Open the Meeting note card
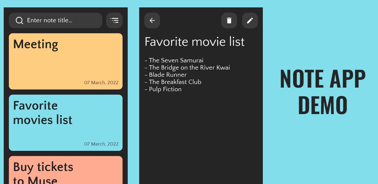The height and width of the screenshot is (184, 378). point(66,61)
